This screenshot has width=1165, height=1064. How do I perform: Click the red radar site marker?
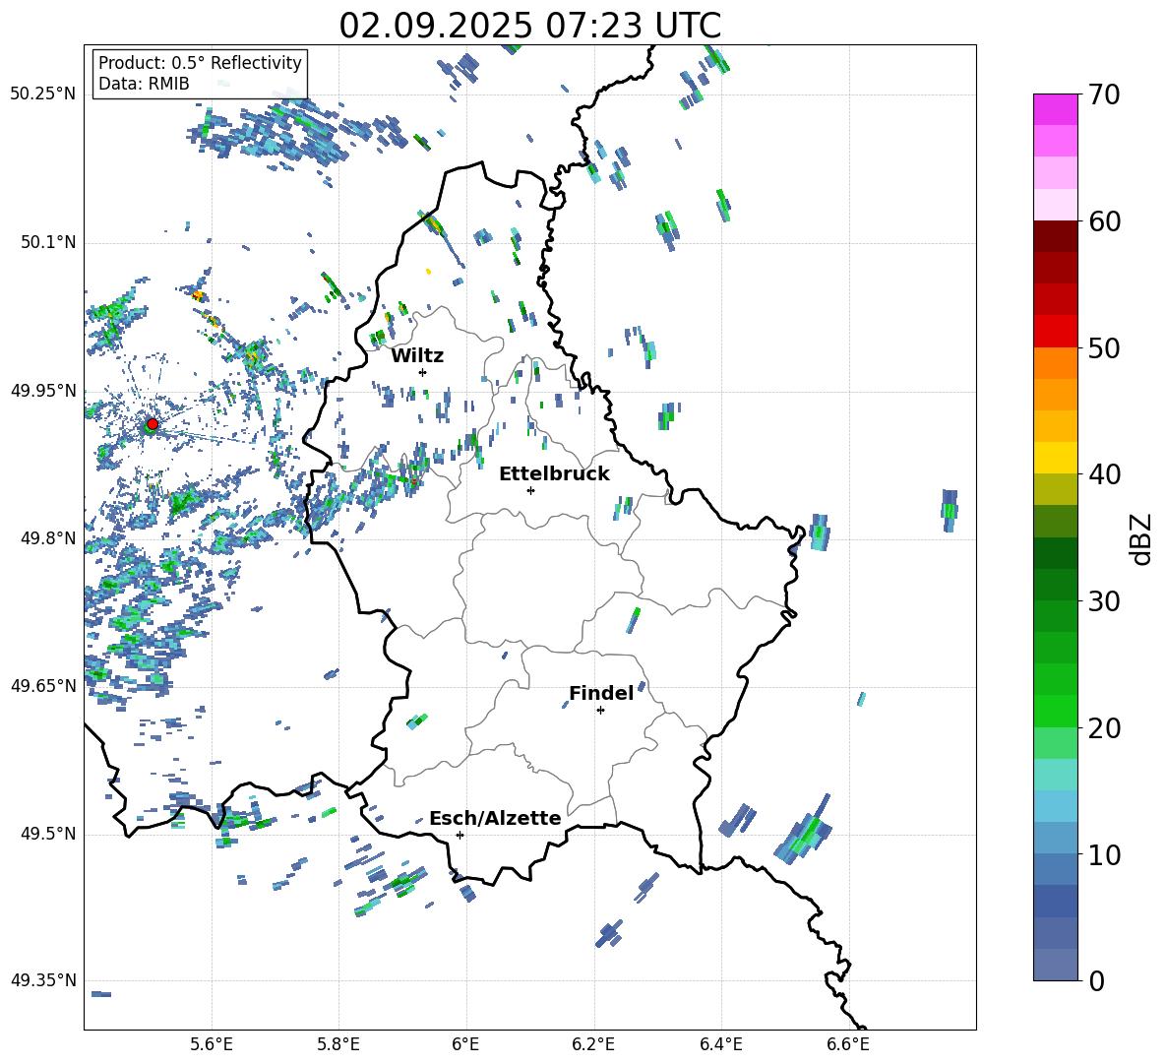(153, 424)
